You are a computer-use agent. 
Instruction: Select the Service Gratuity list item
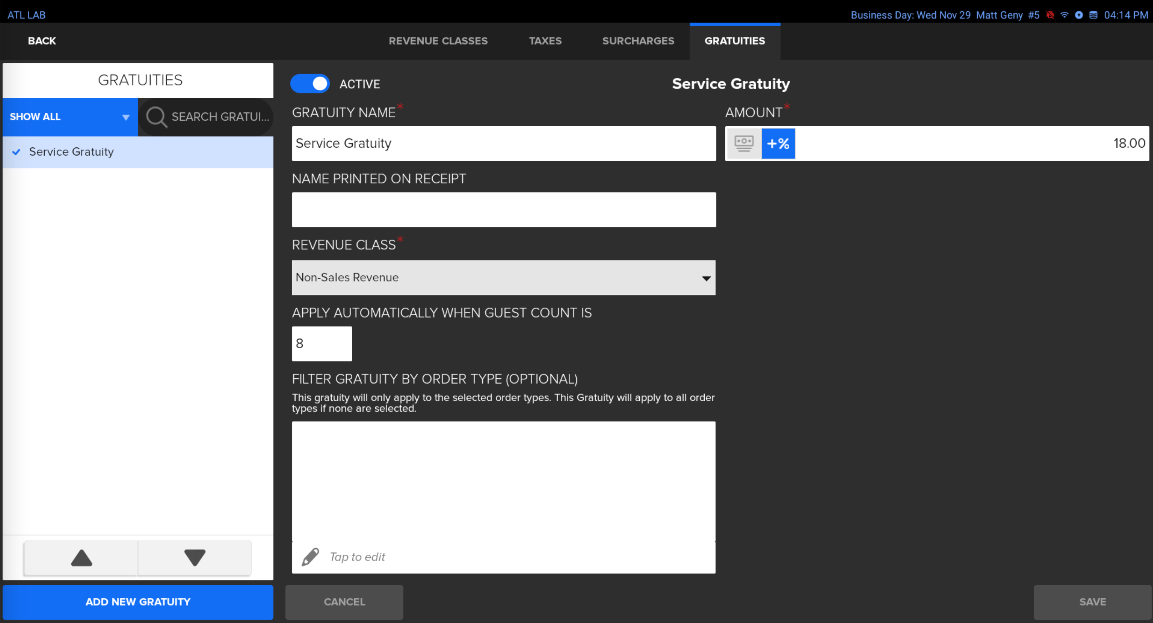point(140,151)
